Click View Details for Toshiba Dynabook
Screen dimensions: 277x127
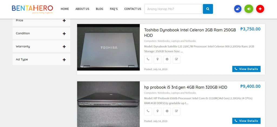pos(246,69)
